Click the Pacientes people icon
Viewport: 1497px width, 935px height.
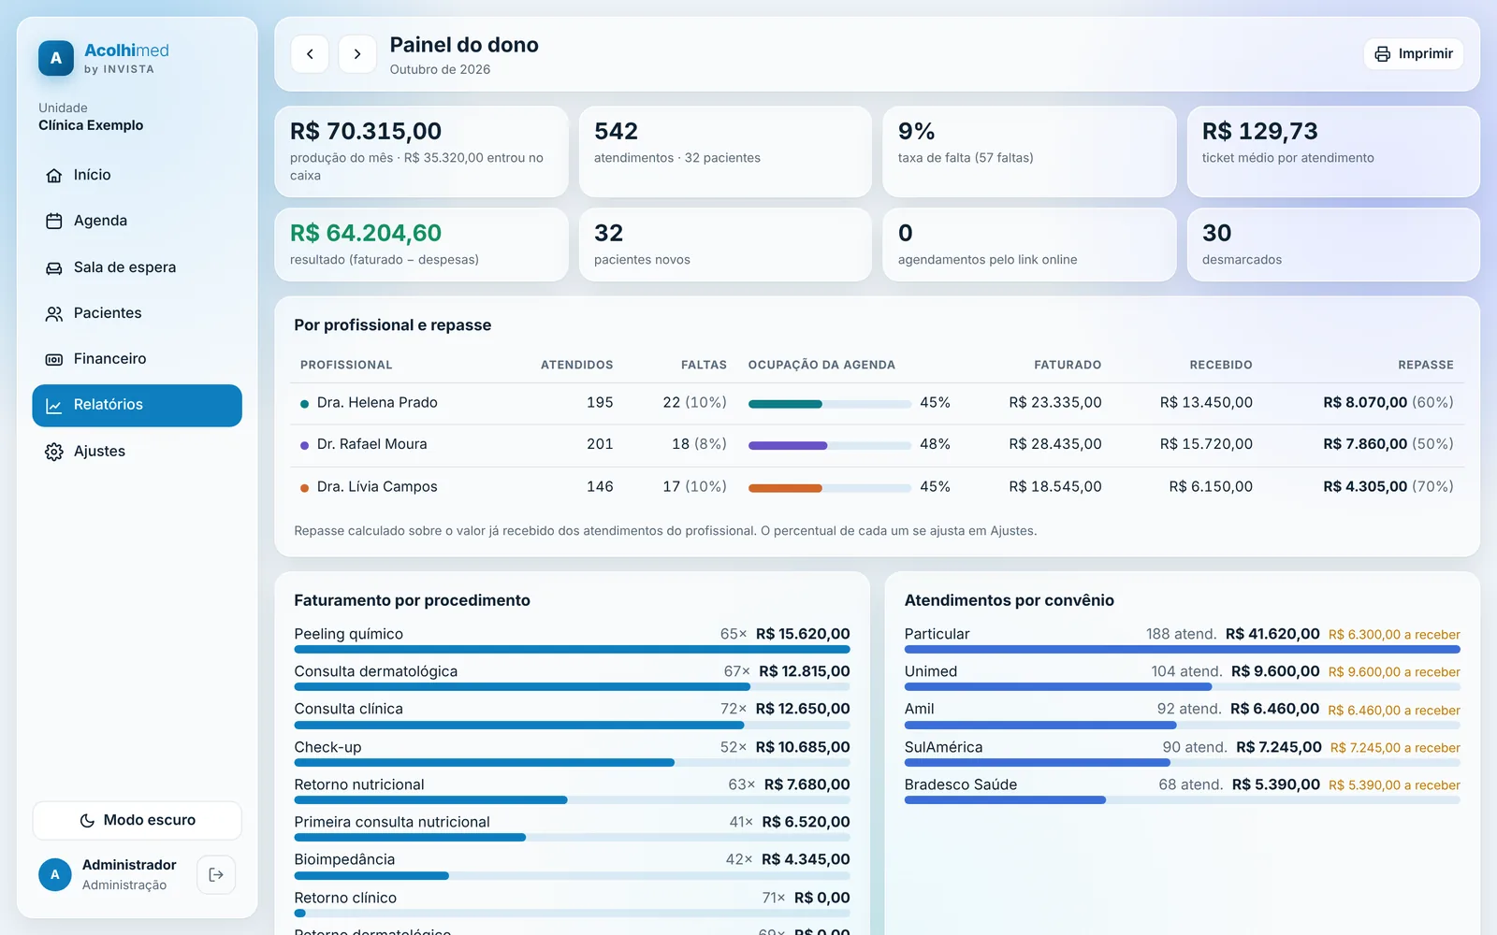54,314
